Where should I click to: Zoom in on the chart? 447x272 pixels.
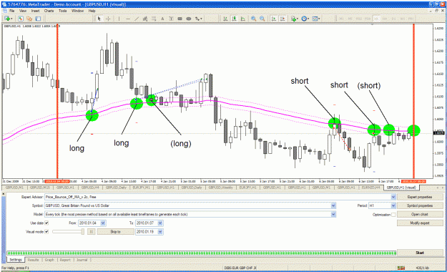pos(253,19)
